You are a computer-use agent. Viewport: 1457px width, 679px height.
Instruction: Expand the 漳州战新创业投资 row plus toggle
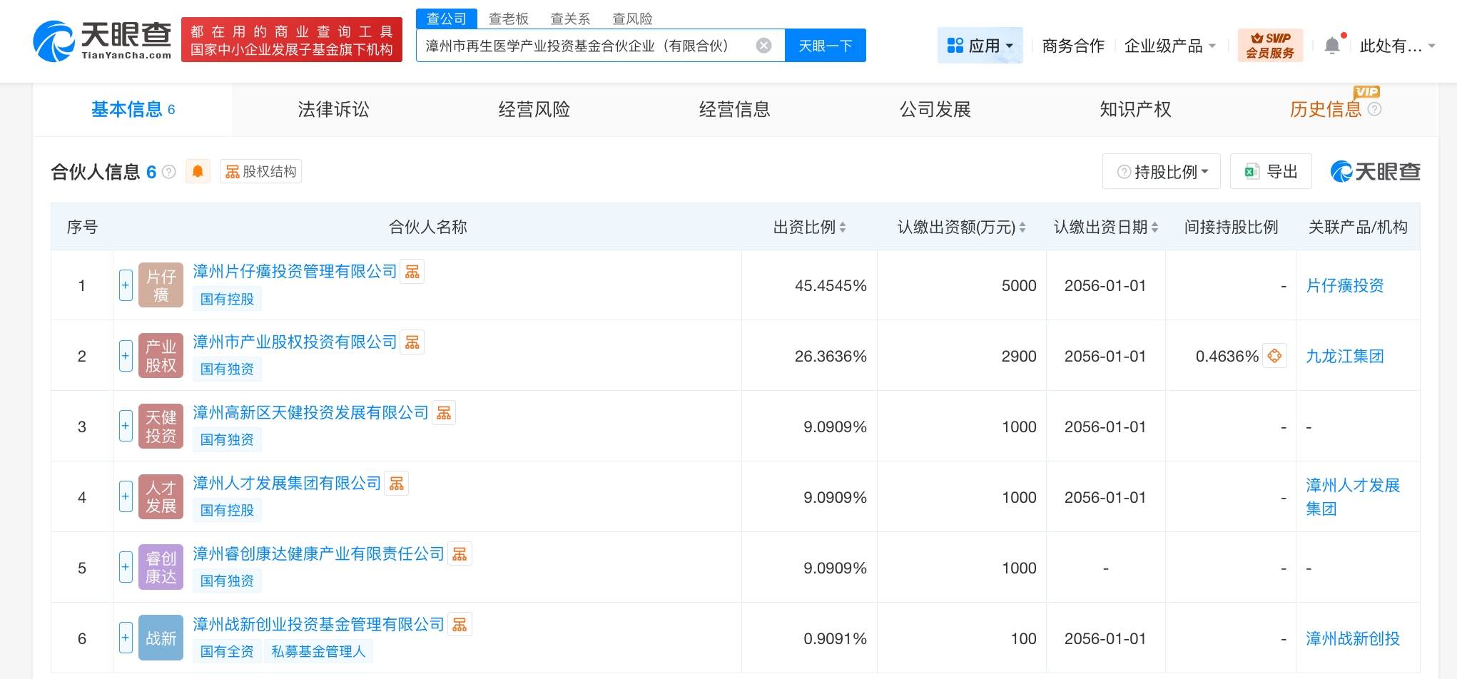pos(126,638)
